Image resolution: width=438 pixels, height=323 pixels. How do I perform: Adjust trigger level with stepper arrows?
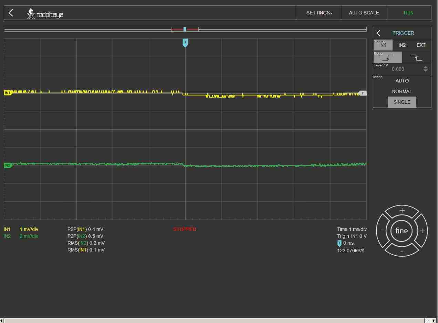tap(425, 69)
